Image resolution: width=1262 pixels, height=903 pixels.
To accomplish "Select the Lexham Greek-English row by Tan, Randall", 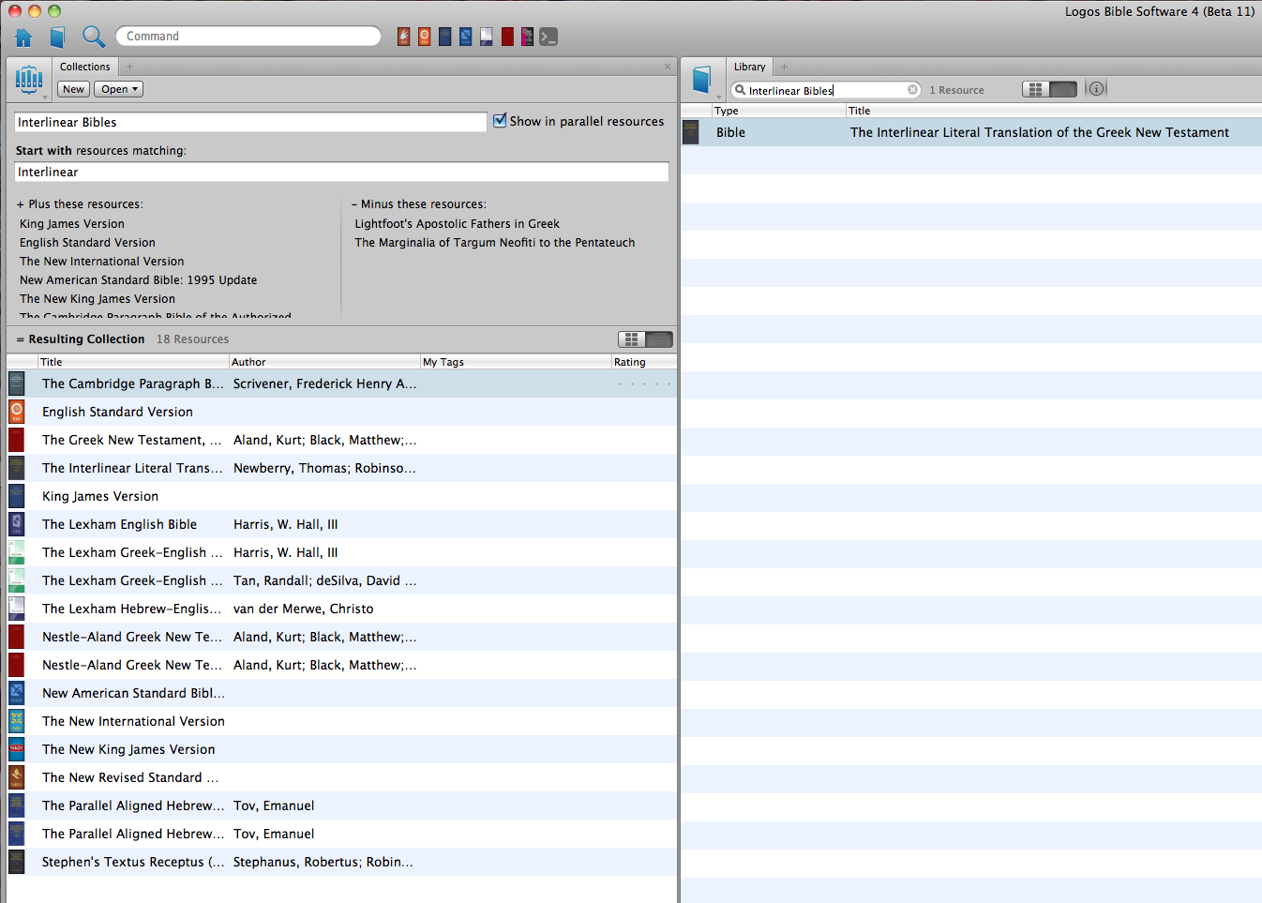I will coord(342,580).
